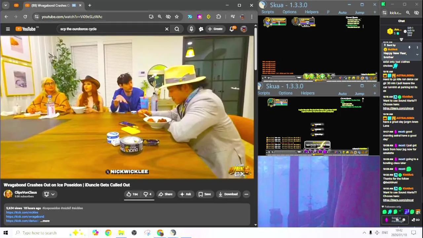Open Chrome three-dot menu

click(x=252, y=17)
